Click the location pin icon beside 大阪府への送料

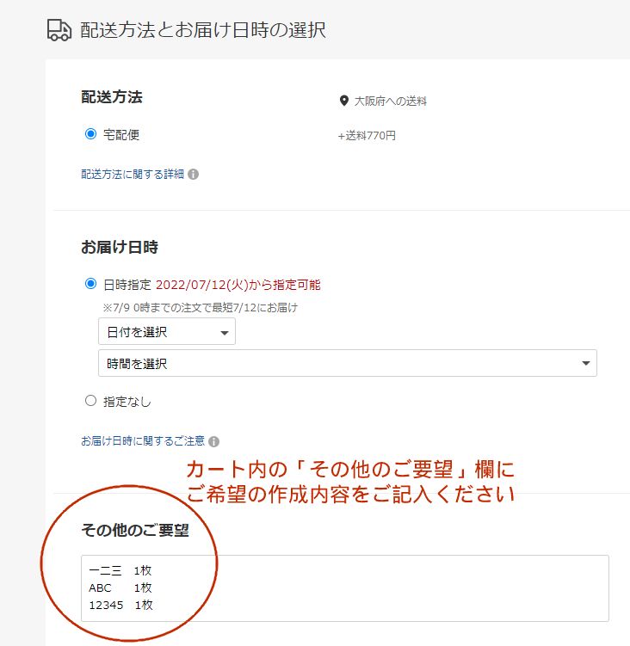pyautogui.click(x=344, y=102)
